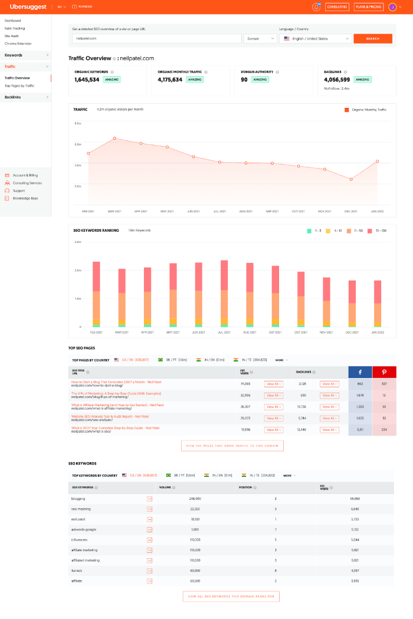Click the arrow icon for funnels keyword

[x=149, y=571]
